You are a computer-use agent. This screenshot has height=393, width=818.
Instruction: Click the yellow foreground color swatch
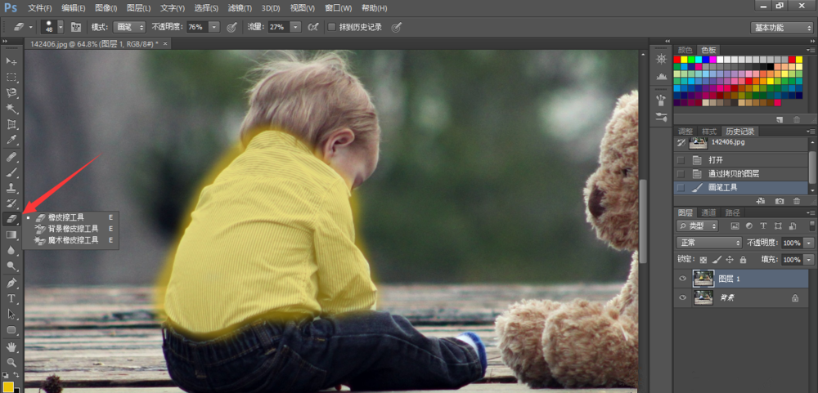coord(8,387)
